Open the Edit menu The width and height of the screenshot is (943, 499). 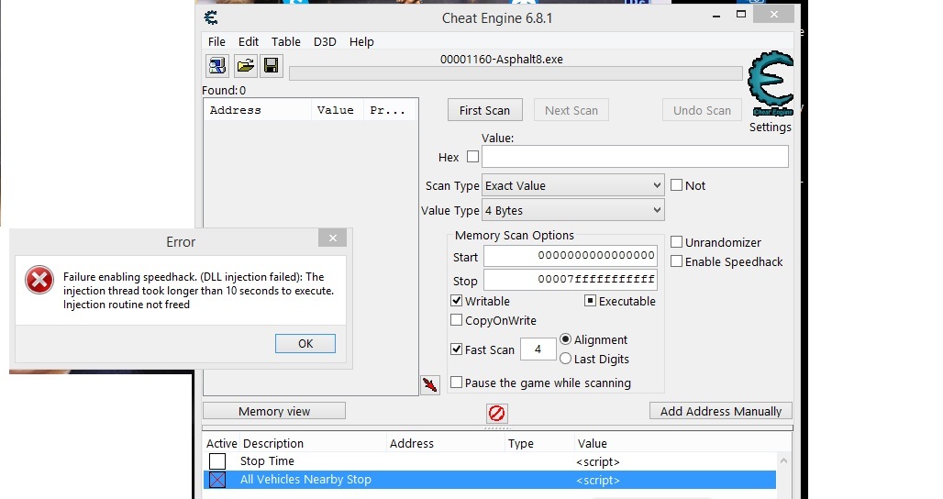coord(249,41)
